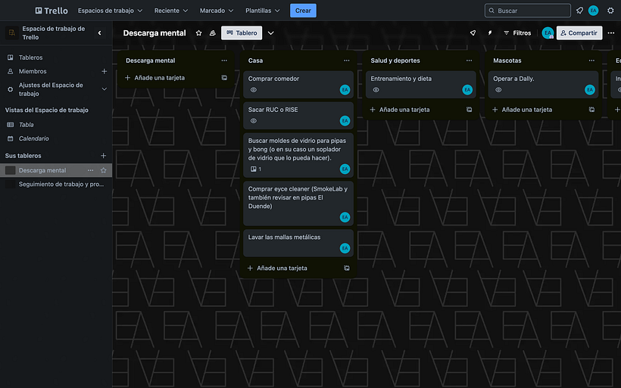Create from template icon in Salud y deportes list

(469, 110)
